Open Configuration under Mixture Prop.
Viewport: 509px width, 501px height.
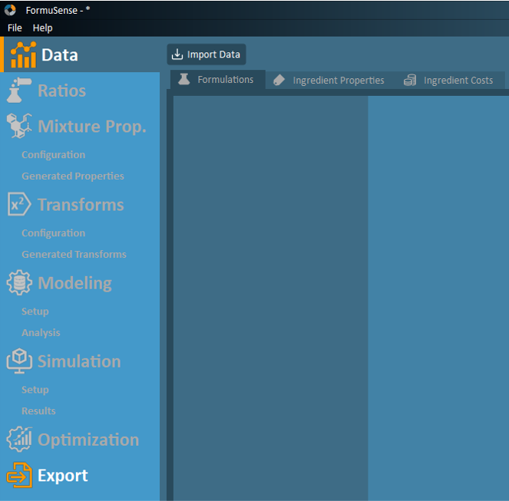[53, 154]
